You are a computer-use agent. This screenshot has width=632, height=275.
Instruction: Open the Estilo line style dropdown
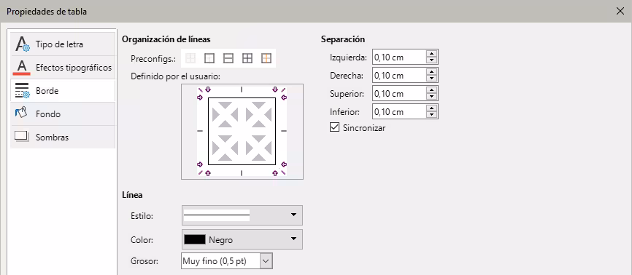(242, 215)
